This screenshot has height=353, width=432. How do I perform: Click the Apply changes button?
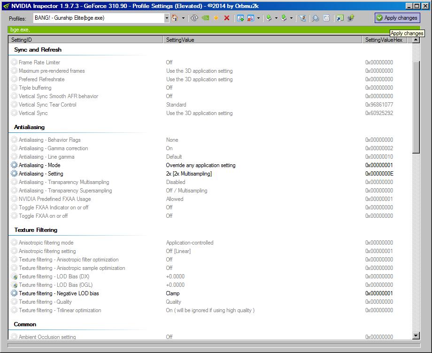[x=397, y=18]
